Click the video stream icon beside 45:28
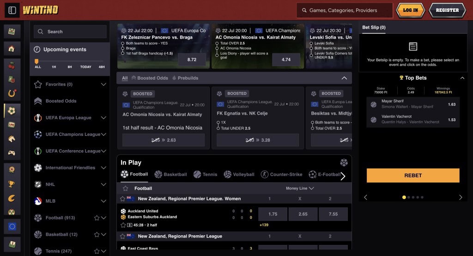The height and width of the screenshot is (256, 473). 129,225
